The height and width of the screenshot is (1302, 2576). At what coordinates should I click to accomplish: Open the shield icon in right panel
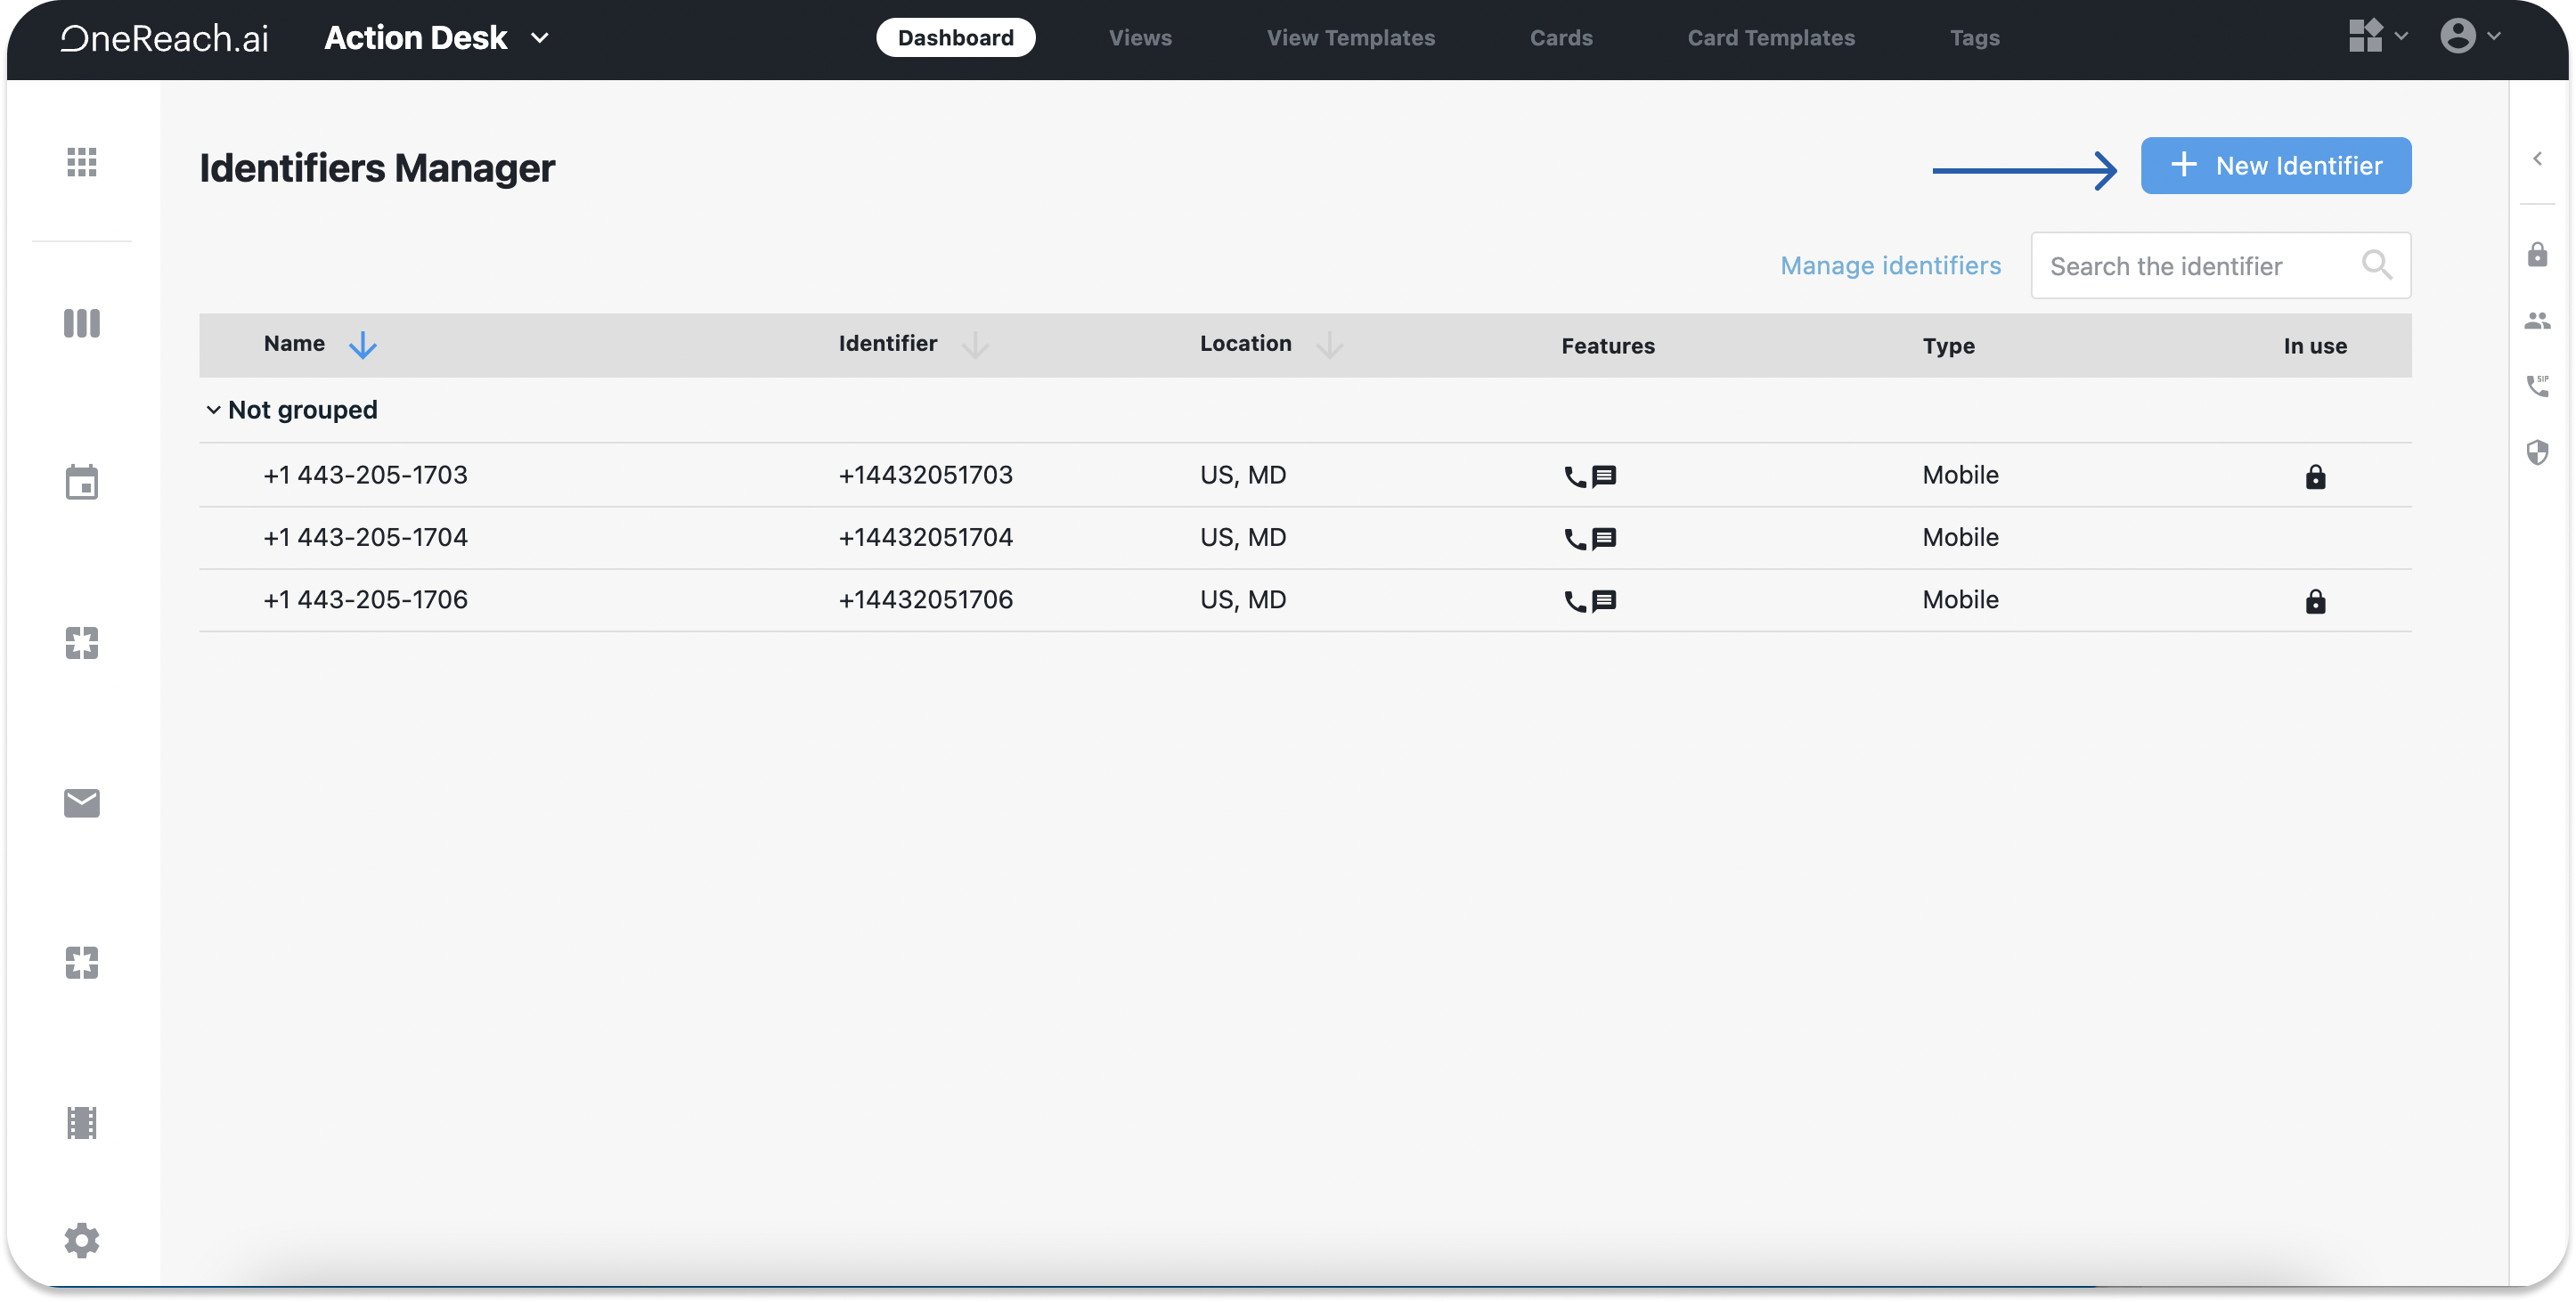[x=2537, y=452]
